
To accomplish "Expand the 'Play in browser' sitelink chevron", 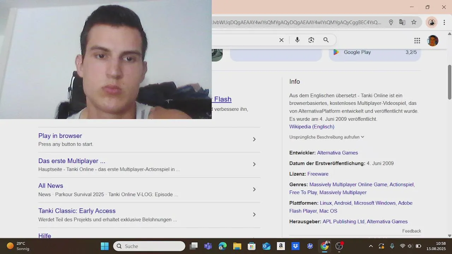I will [254, 139].
